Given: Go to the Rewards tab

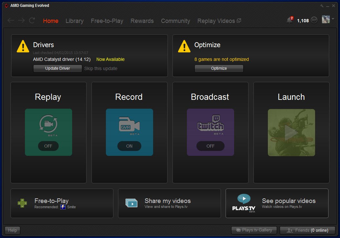Looking at the screenshot, I should [x=142, y=21].
